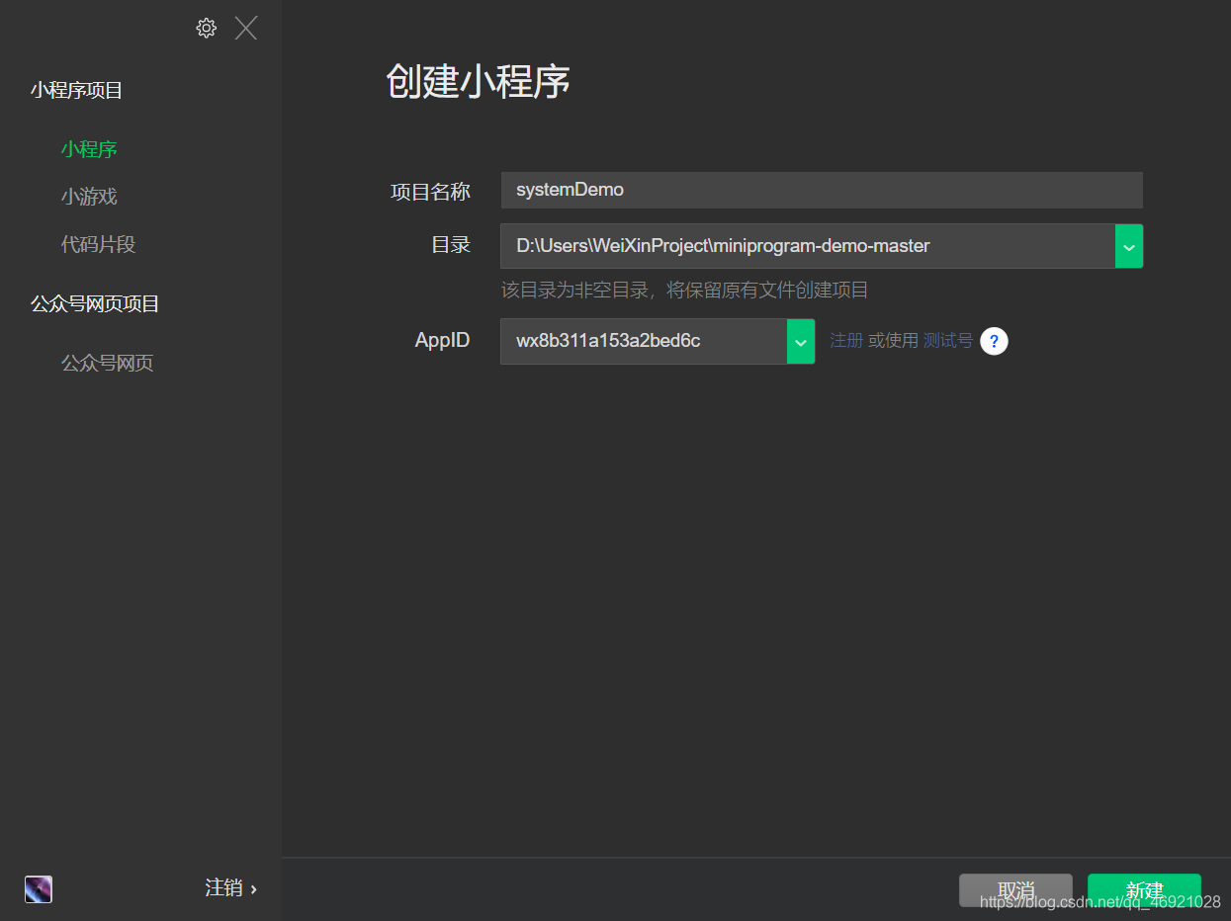Select 公众号网页 in the sidebar
This screenshot has height=921, width=1231.
(x=107, y=363)
